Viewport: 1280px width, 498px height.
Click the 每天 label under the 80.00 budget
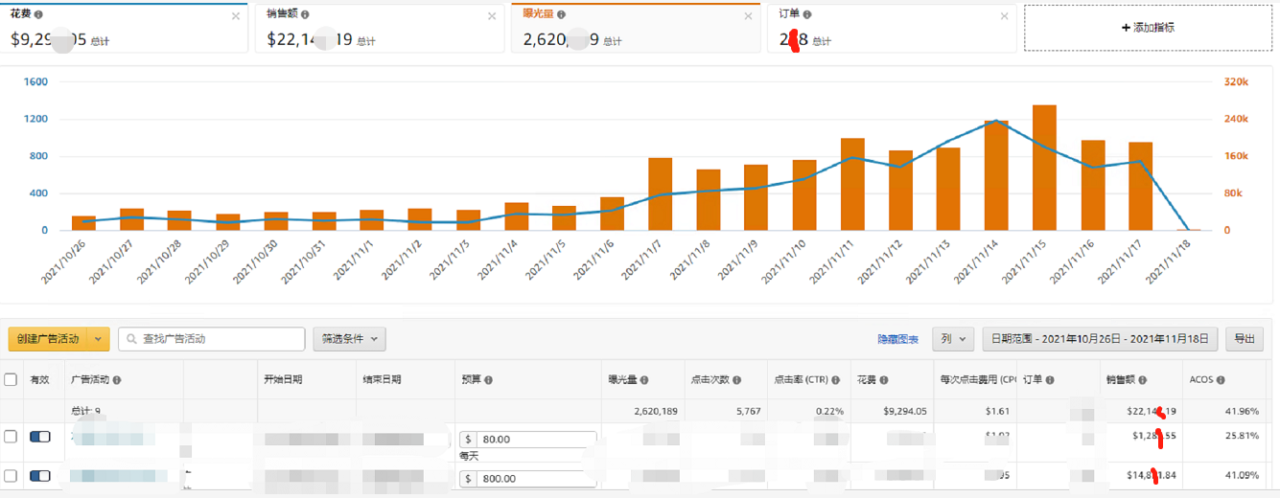(x=469, y=457)
